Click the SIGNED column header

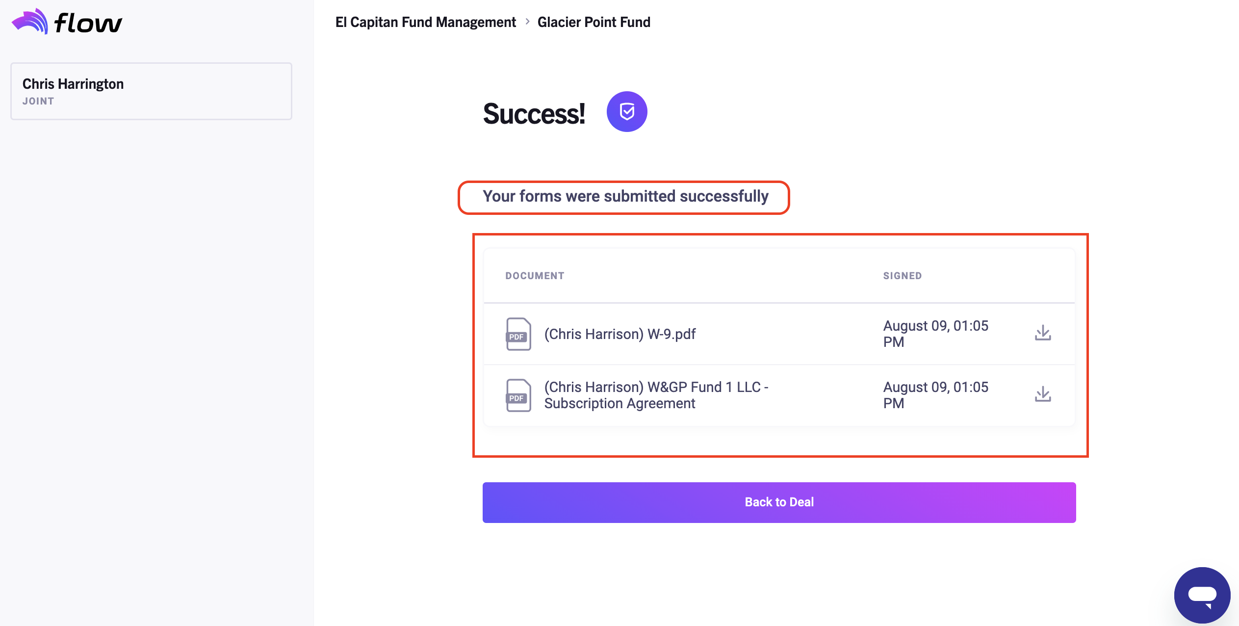pyautogui.click(x=902, y=276)
